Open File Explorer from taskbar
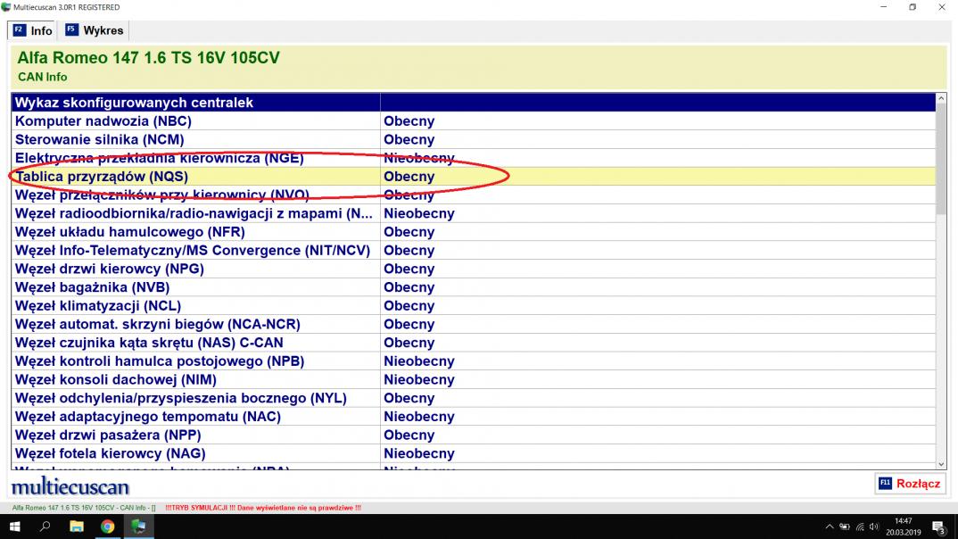 pos(77,527)
